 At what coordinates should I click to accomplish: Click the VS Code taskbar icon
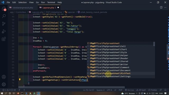point(38,93)
